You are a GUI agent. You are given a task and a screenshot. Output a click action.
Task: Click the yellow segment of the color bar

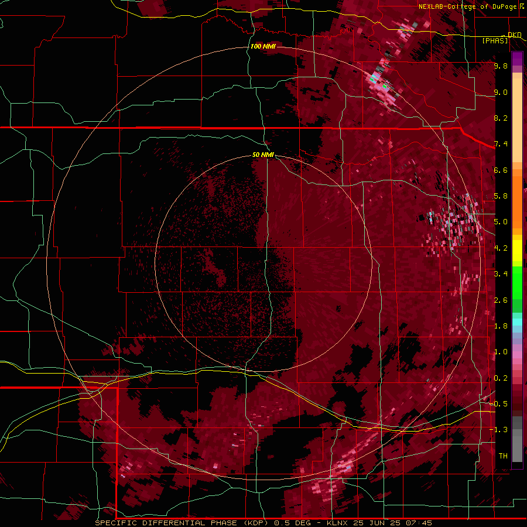(x=517, y=251)
